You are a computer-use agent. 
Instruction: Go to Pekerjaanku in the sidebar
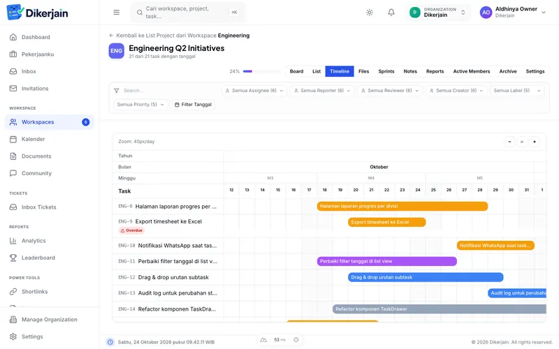(50, 54)
